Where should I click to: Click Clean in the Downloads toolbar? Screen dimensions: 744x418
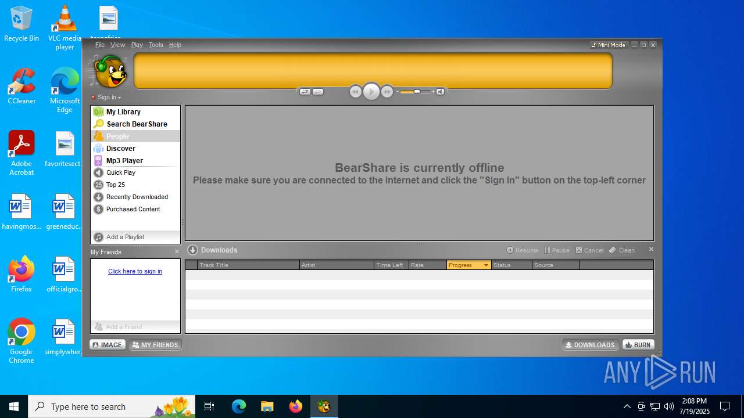tap(622, 250)
